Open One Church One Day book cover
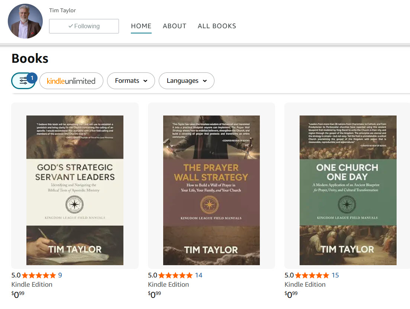This screenshot has width=410, height=309. (x=348, y=190)
